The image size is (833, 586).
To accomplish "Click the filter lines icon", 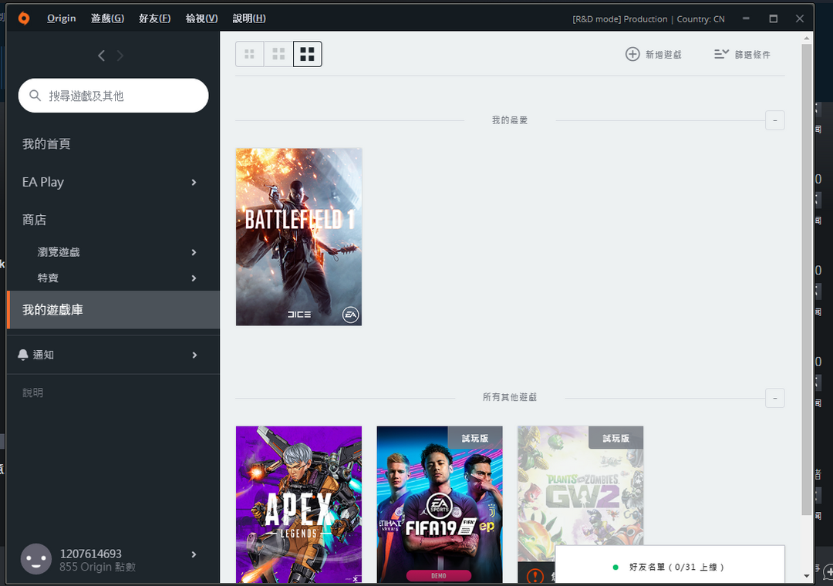I will coord(721,54).
